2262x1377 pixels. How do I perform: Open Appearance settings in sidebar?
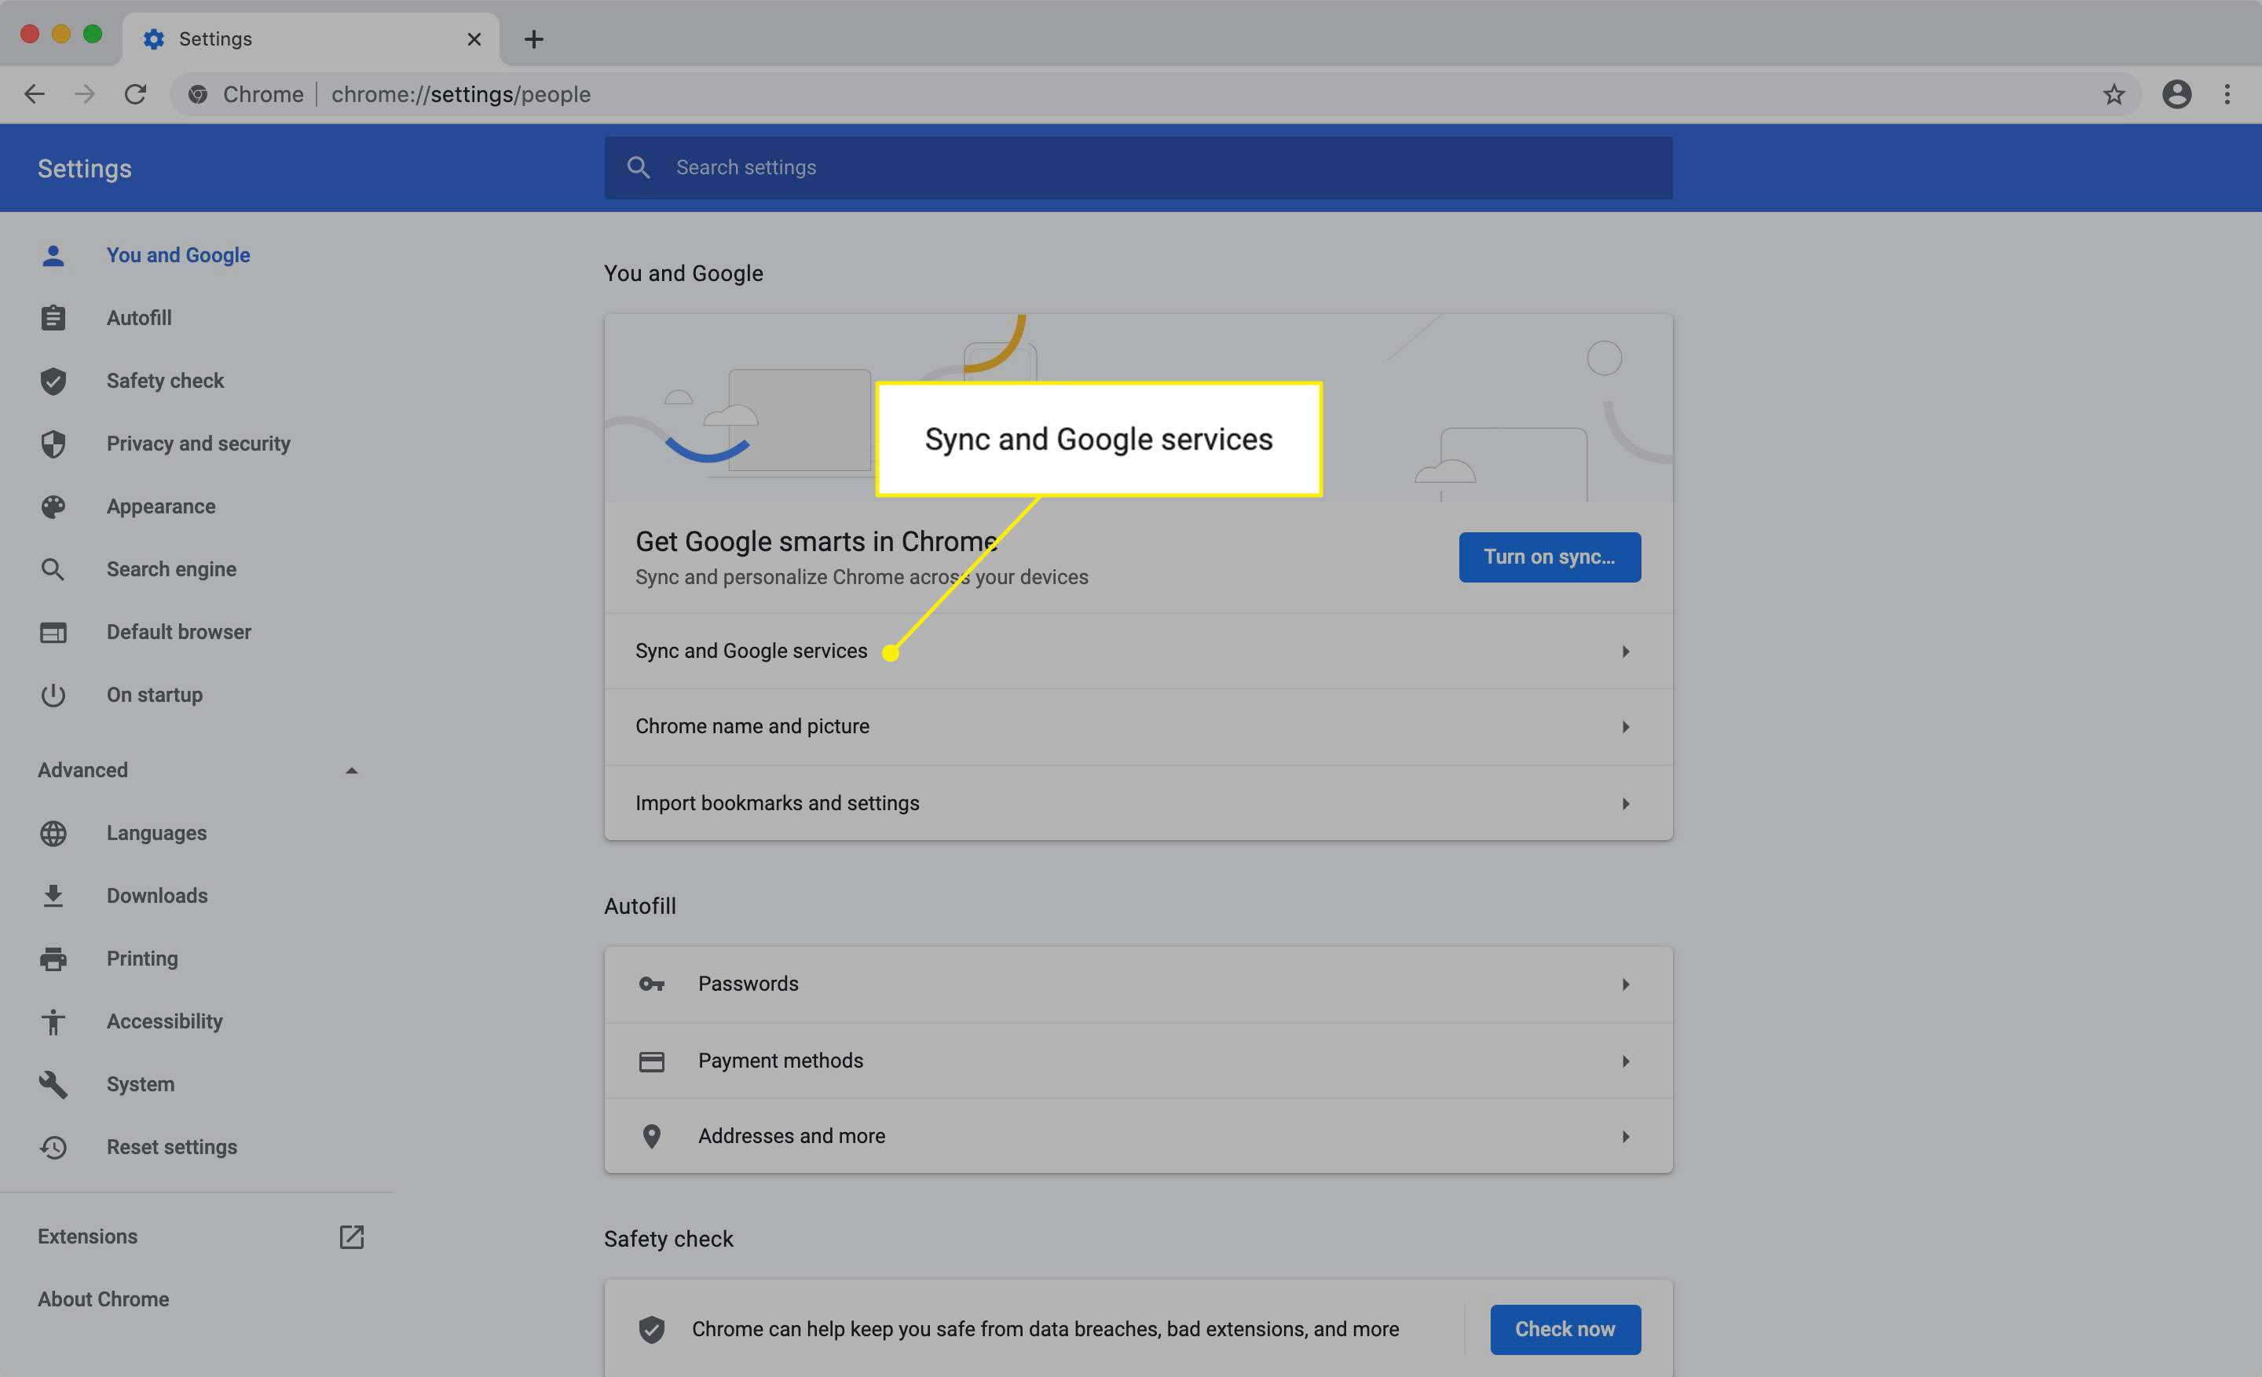click(x=161, y=506)
